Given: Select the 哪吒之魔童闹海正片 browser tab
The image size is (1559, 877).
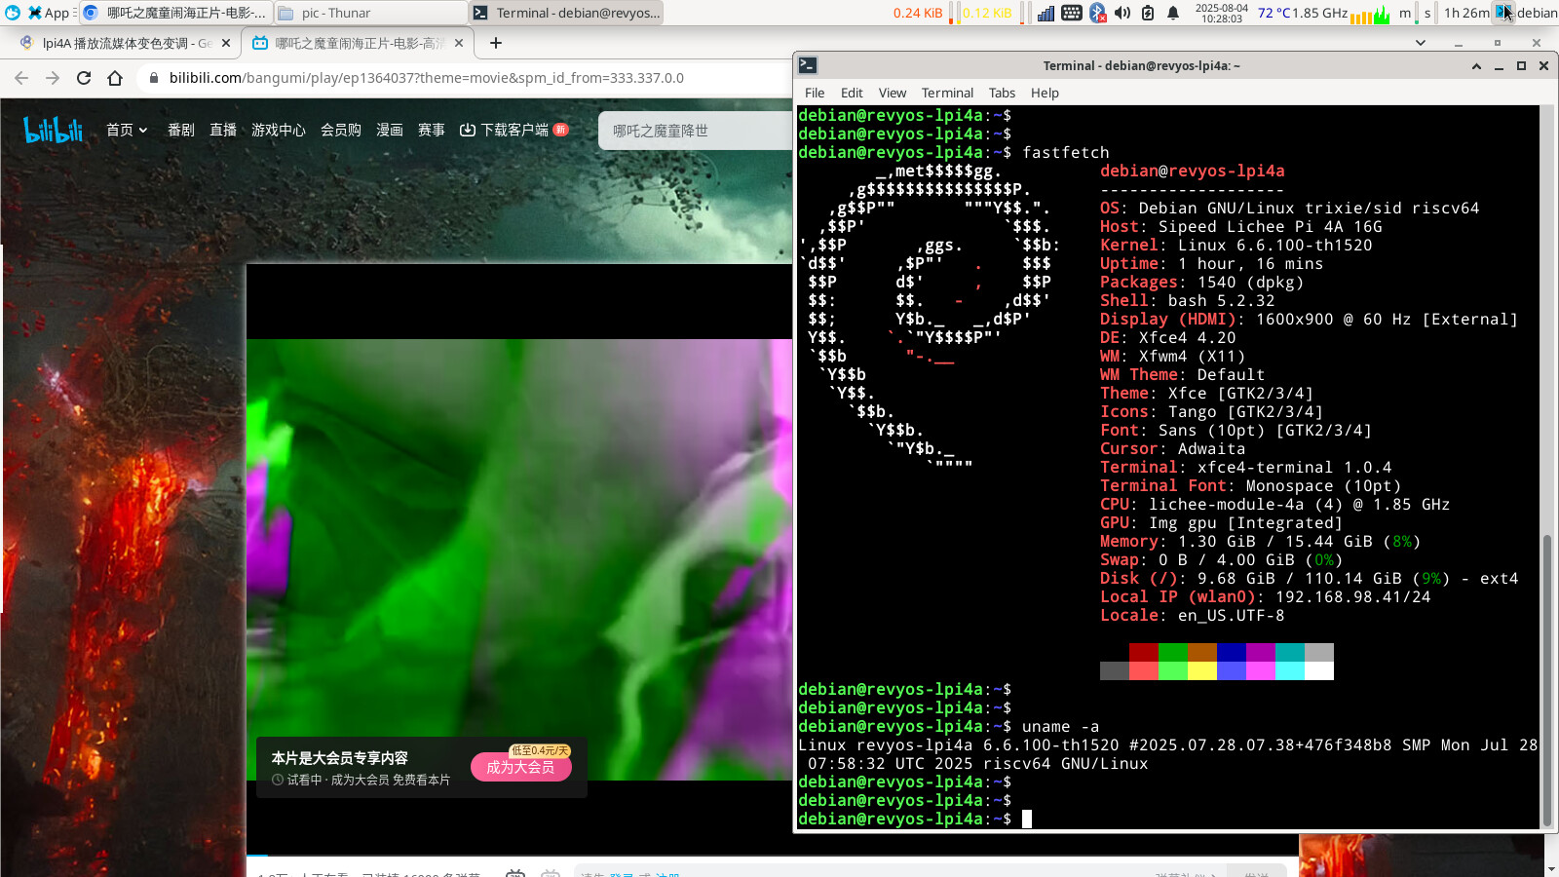Looking at the screenshot, I should 357,43.
